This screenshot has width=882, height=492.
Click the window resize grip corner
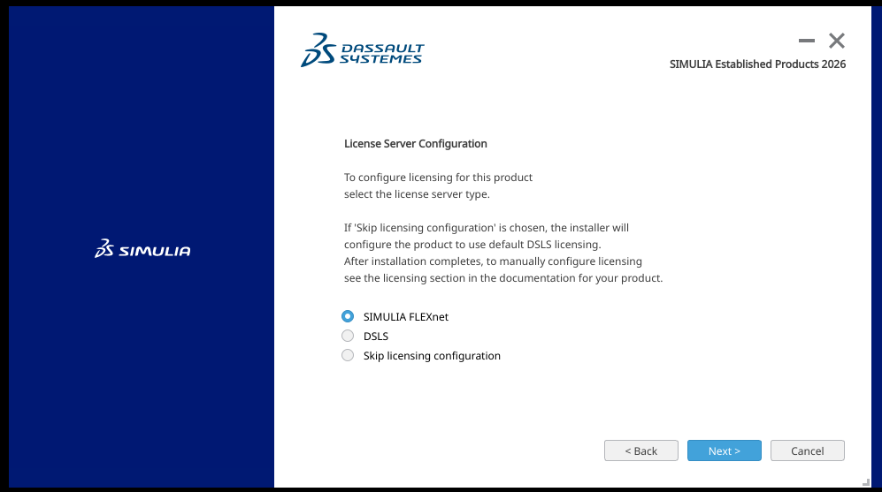866,482
